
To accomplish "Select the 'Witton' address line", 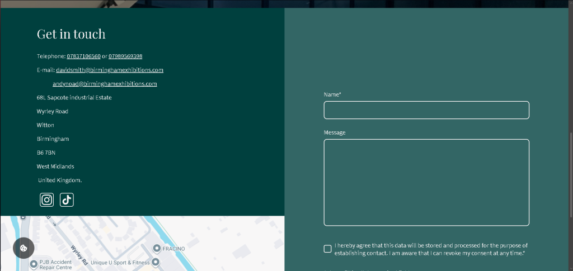I will click(x=45, y=125).
